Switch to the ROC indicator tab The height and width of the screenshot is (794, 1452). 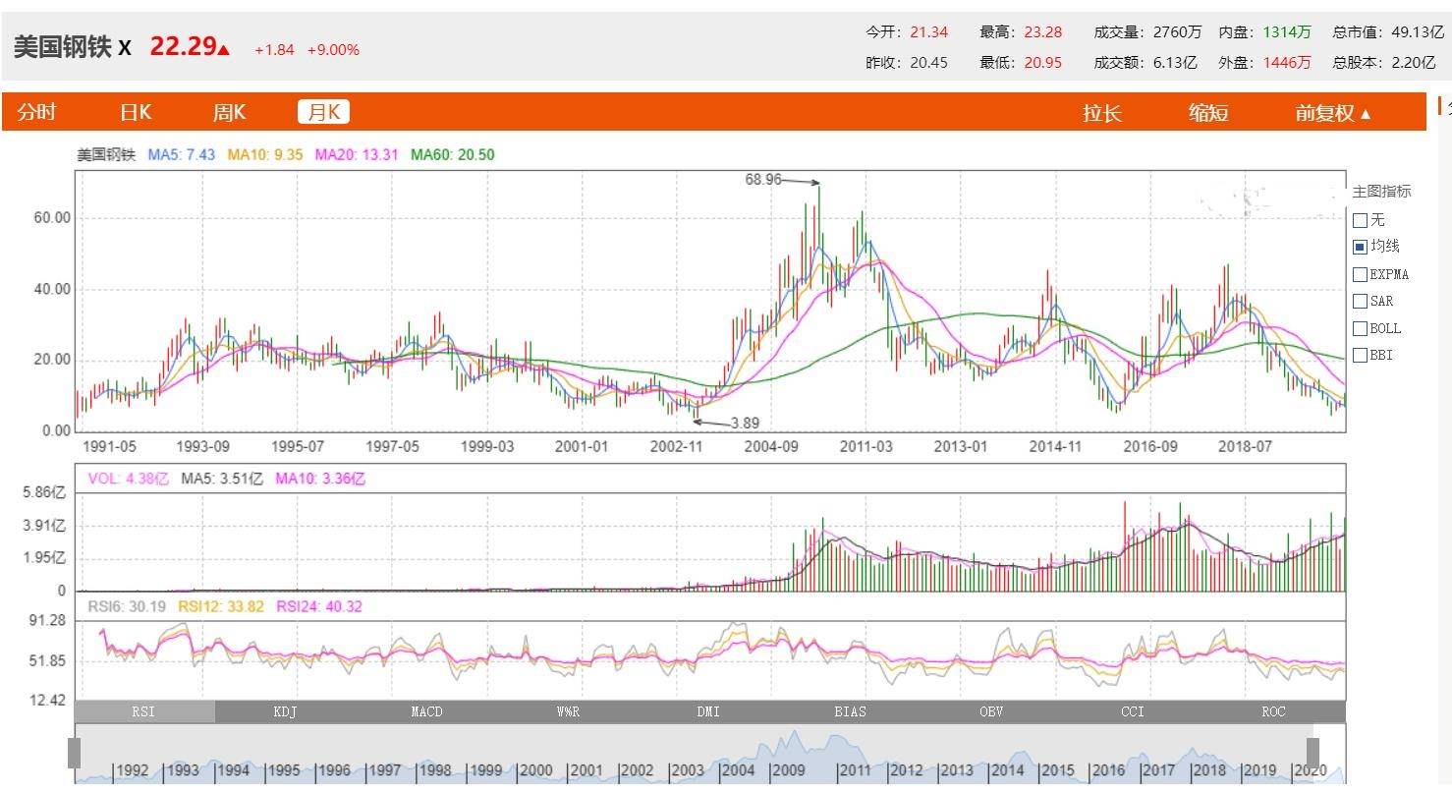coord(1273,711)
